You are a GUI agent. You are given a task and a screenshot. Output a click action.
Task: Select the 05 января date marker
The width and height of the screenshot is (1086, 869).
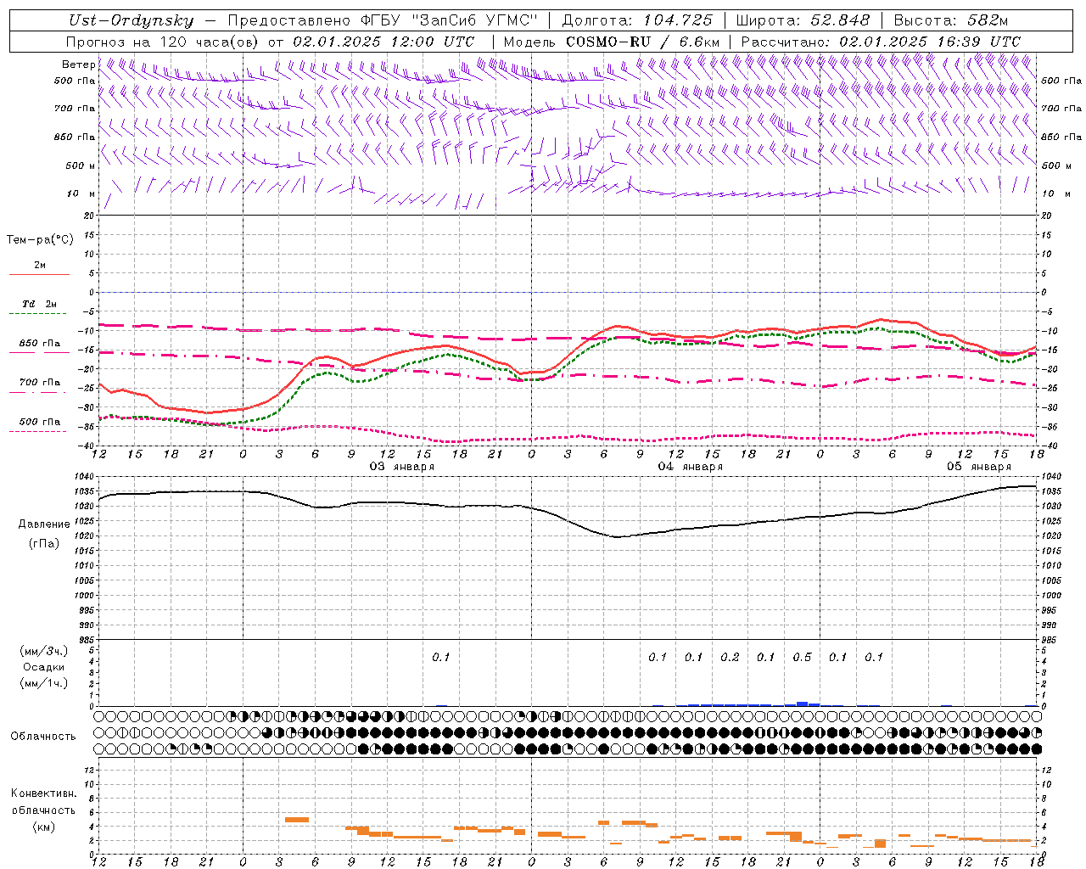(979, 467)
